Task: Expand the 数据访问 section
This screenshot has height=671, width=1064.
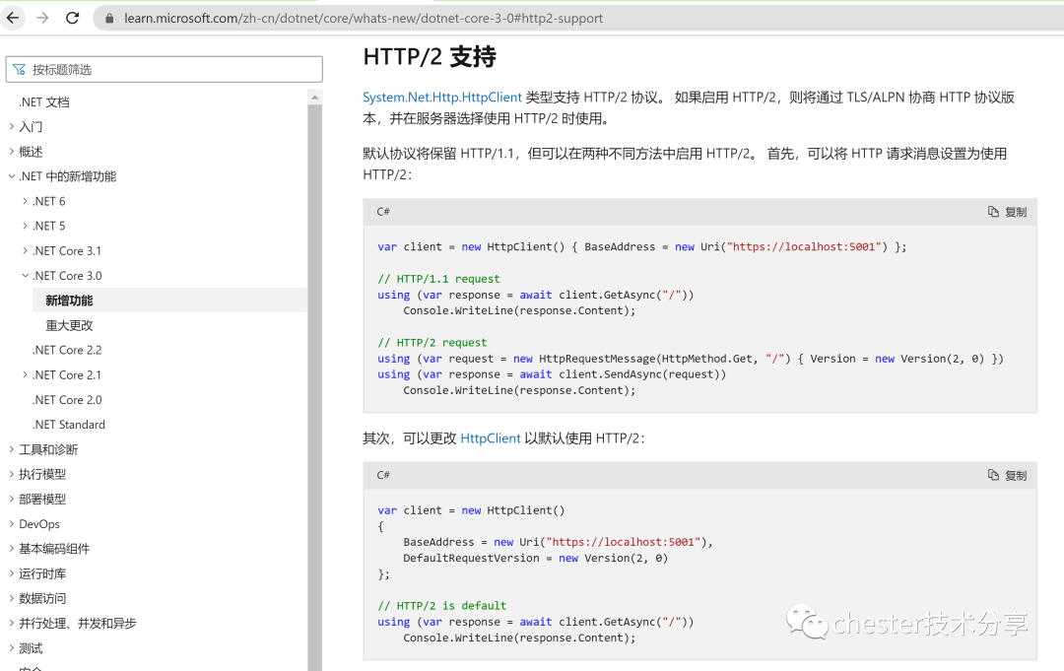Action: pyautogui.click(x=12, y=598)
